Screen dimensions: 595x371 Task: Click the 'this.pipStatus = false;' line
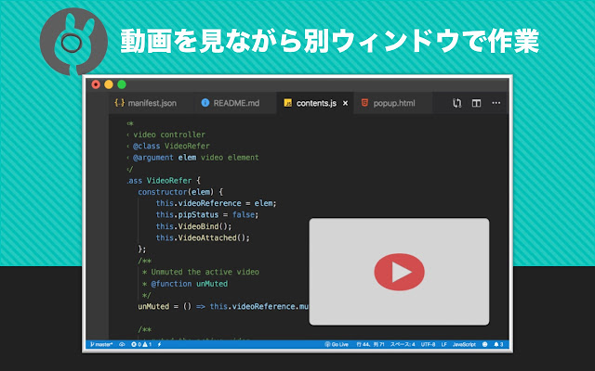(206, 214)
